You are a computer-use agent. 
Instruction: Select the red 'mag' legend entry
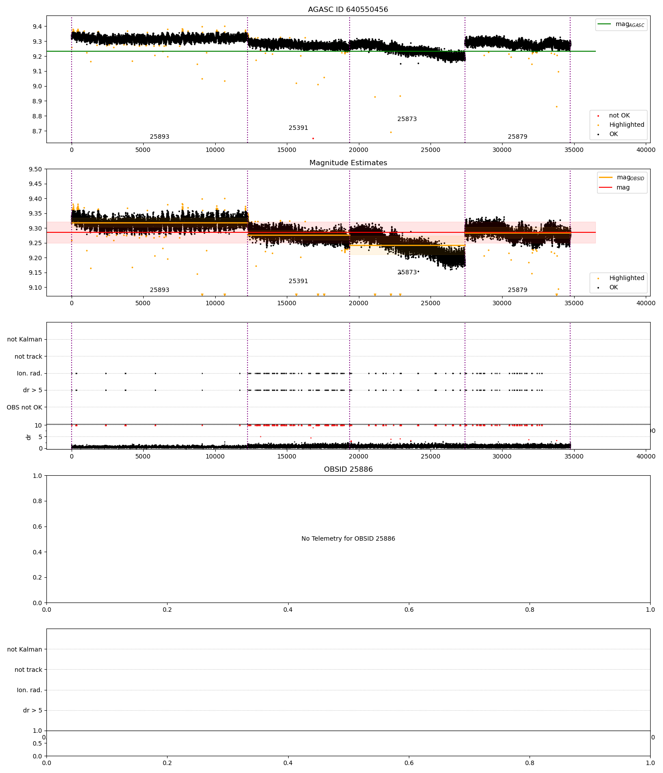pyautogui.click(x=614, y=188)
